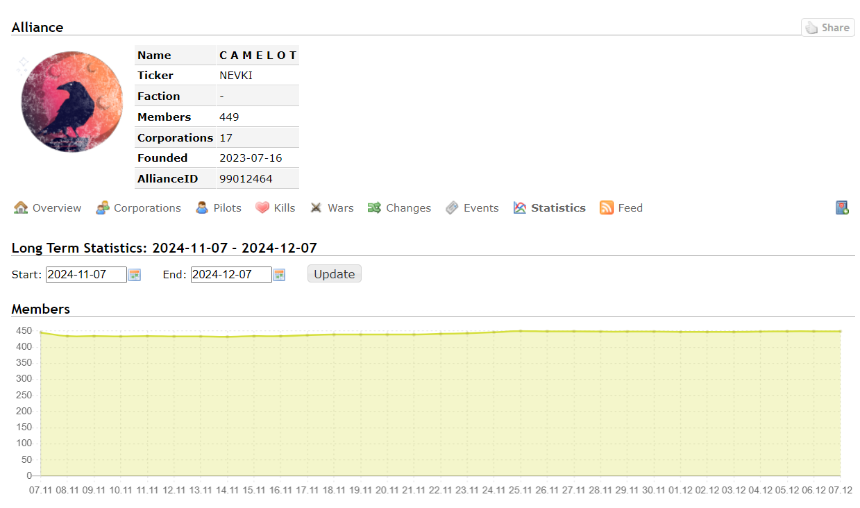860x508 pixels.
Task: Focus the Start date field 2024-11-07
Action: tap(86, 274)
